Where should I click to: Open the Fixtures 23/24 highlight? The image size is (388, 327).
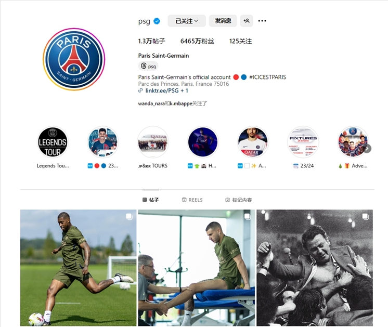click(303, 142)
